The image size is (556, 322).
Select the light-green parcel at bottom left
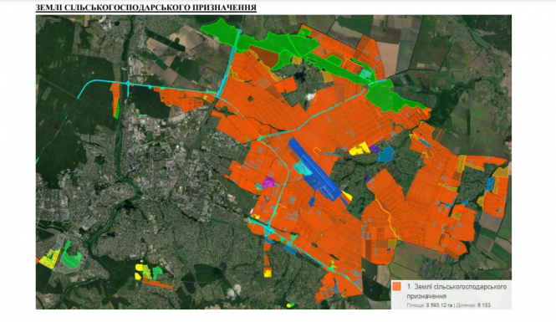tap(72, 254)
